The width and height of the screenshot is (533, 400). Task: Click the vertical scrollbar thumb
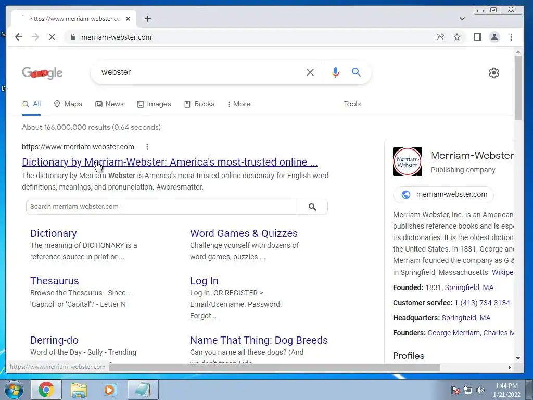518,87
